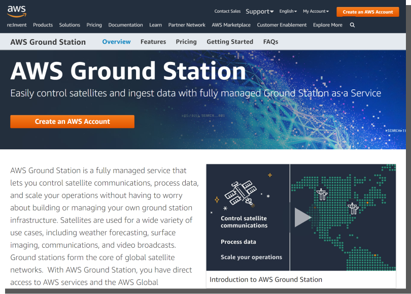Play the Ground Station intro video
Screen dimensions: 411x294
tap(302, 217)
